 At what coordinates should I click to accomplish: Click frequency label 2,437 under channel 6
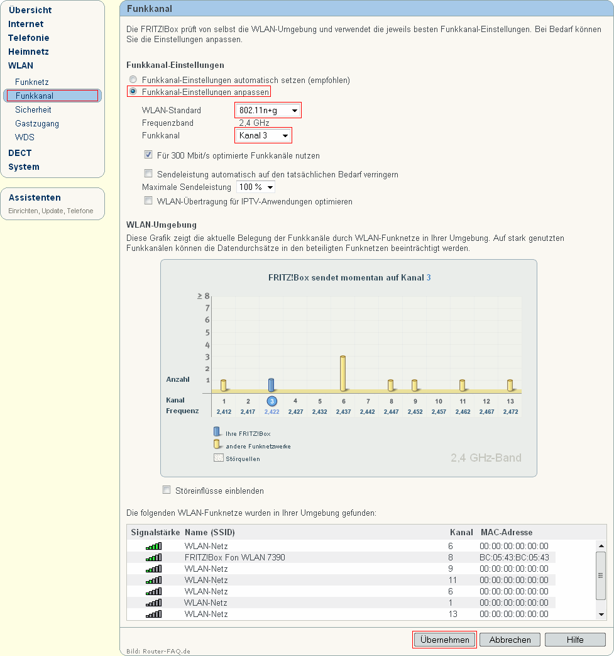344,412
